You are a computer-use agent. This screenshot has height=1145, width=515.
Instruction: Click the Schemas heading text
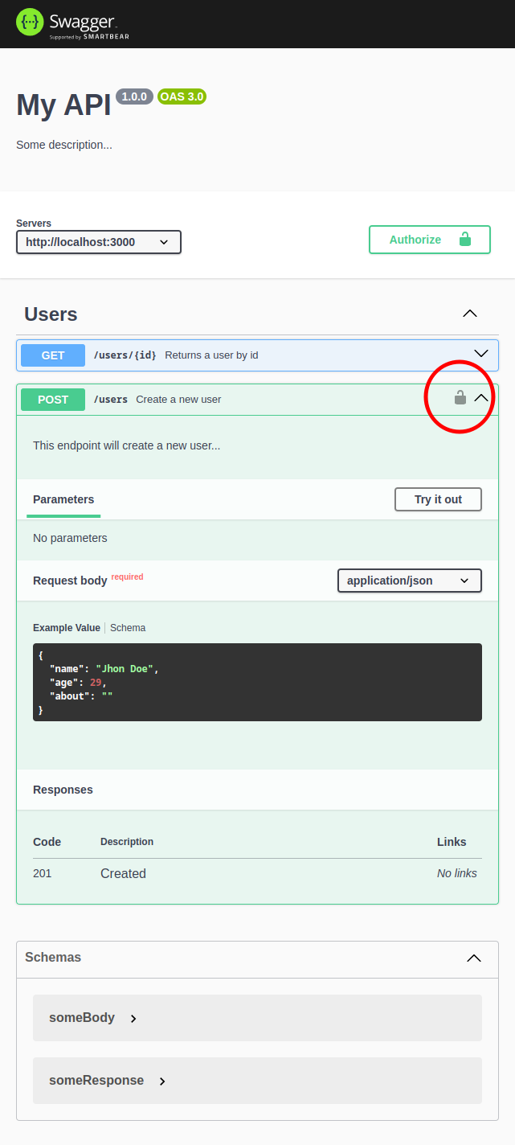[x=53, y=958]
